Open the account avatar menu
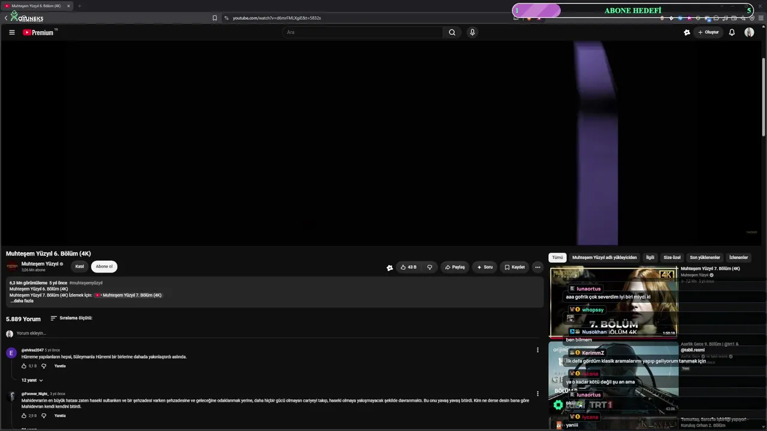The width and height of the screenshot is (767, 431). click(x=749, y=32)
